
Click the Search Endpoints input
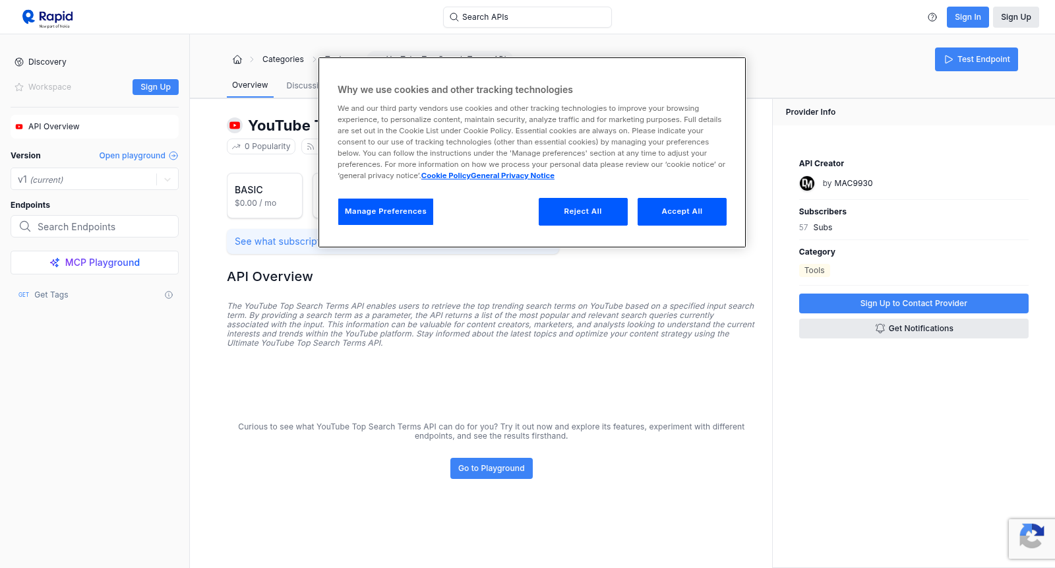tap(94, 226)
